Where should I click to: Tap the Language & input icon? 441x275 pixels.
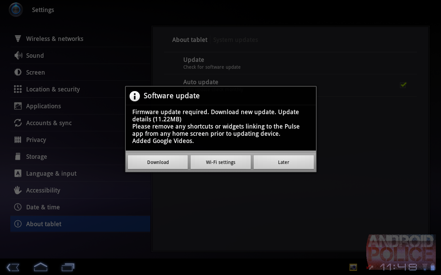tap(18, 173)
